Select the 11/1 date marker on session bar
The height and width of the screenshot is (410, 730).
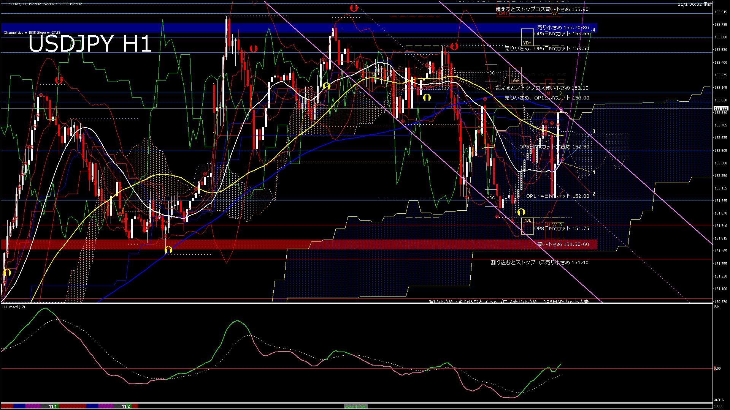(52, 406)
